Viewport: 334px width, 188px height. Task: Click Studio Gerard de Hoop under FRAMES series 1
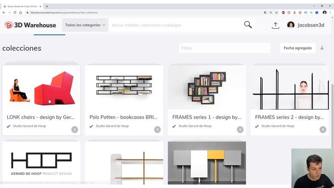(x=195, y=126)
